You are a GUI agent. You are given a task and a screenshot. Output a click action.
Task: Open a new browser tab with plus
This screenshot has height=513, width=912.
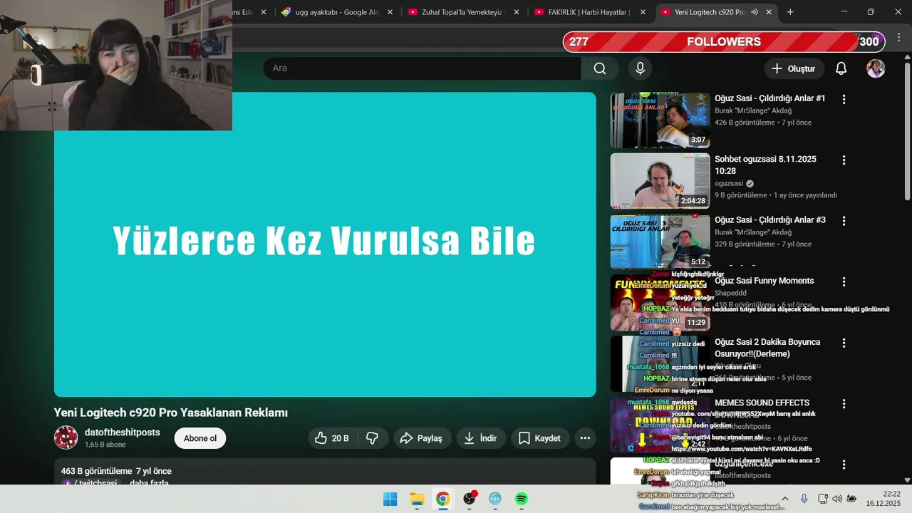point(790,12)
